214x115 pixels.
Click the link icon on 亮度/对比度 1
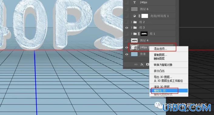pos(139,16)
